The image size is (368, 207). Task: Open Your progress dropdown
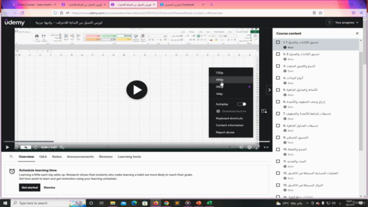point(347,22)
